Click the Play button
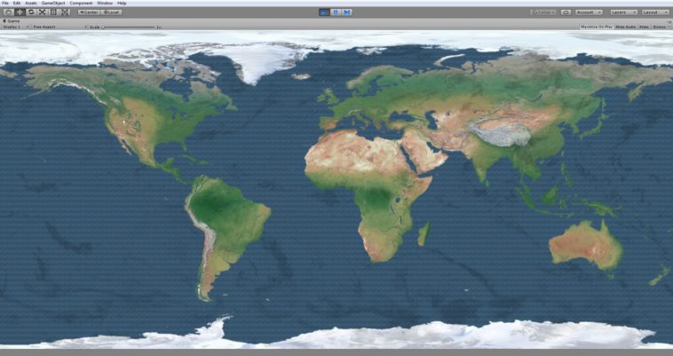The image size is (673, 356). coord(324,12)
